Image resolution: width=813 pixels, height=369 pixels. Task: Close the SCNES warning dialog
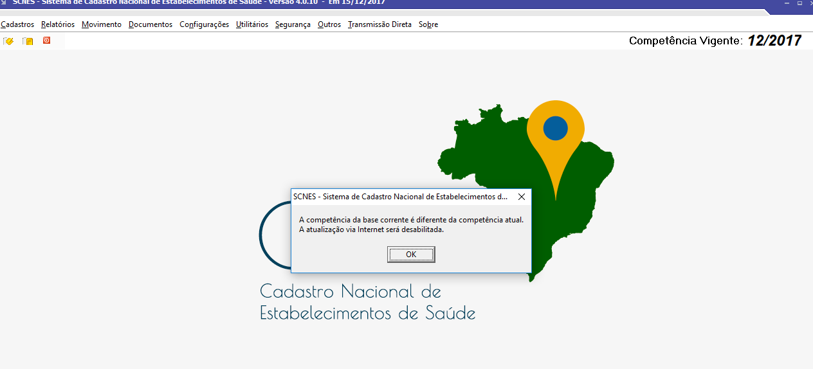pyautogui.click(x=521, y=196)
